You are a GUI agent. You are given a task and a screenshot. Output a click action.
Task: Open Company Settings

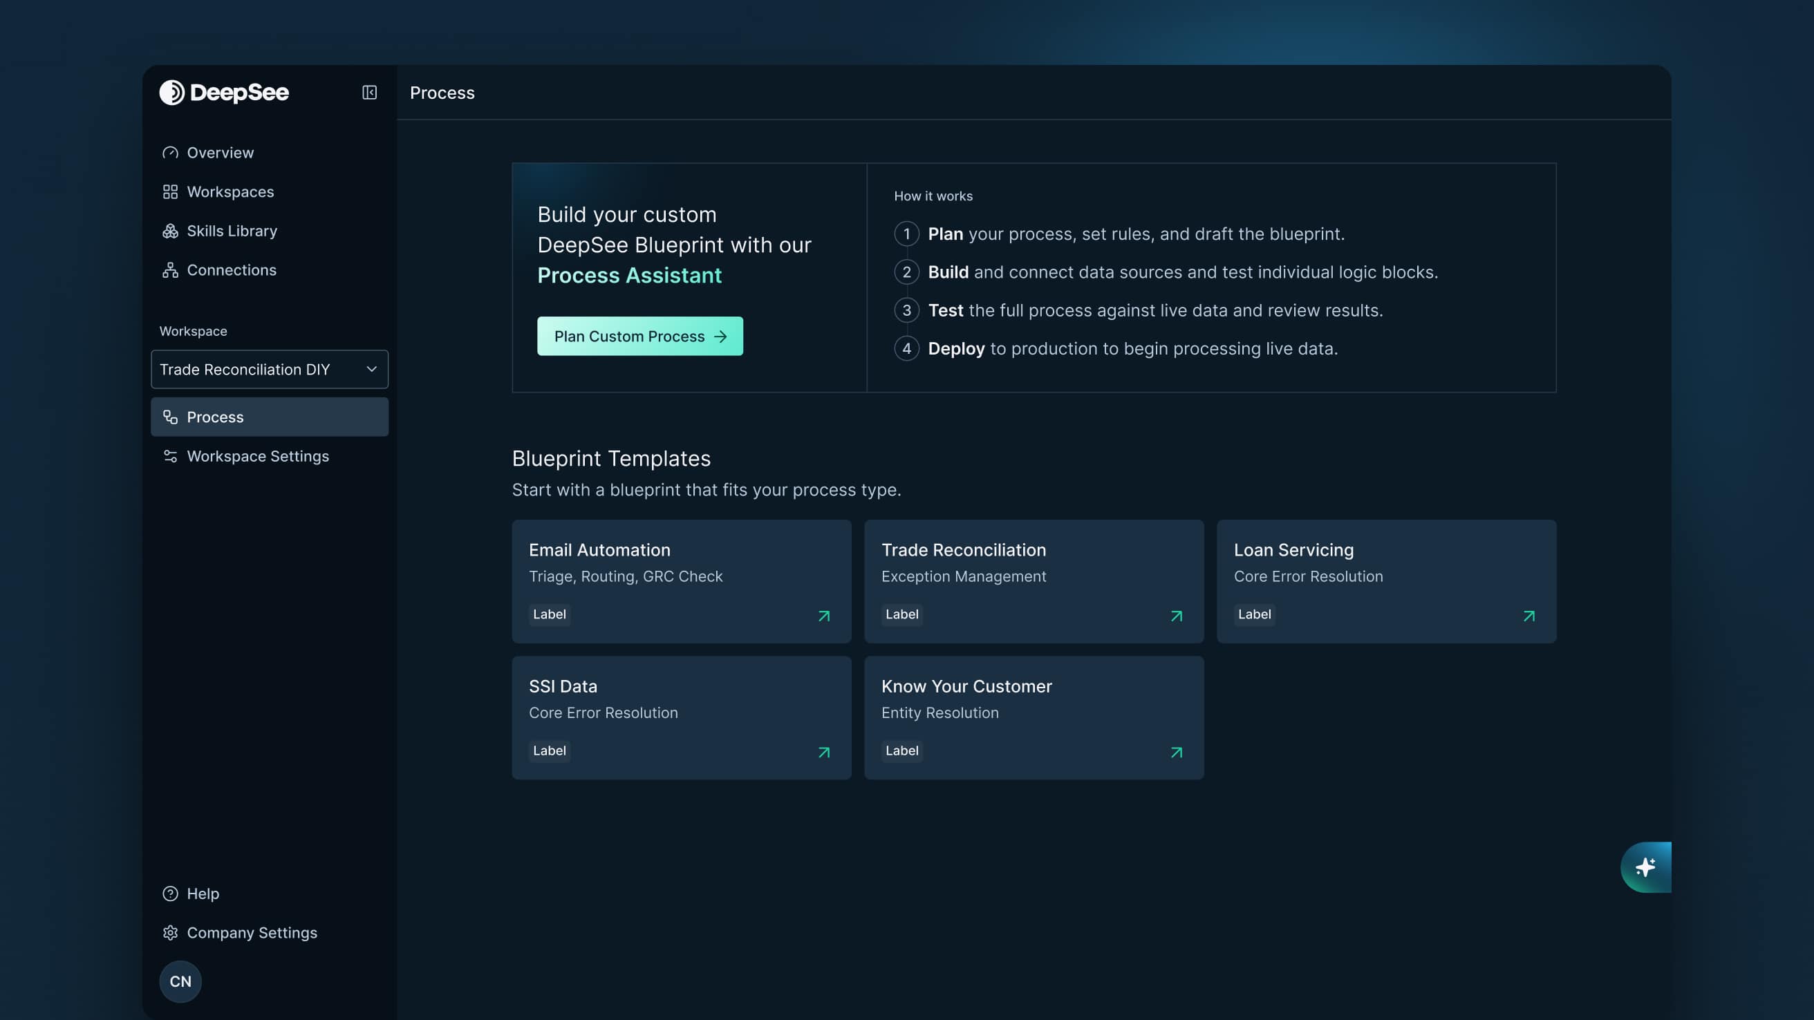(x=269, y=933)
